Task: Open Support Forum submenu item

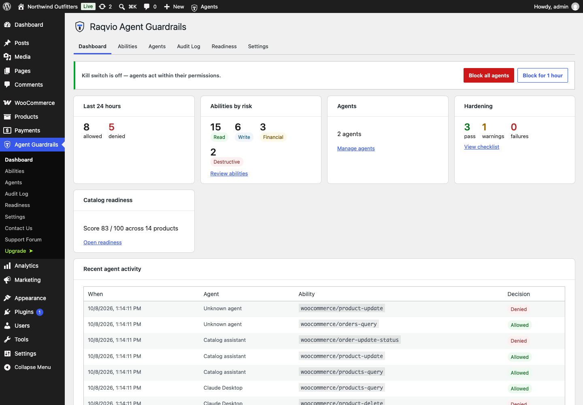Action: tap(23, 240)
